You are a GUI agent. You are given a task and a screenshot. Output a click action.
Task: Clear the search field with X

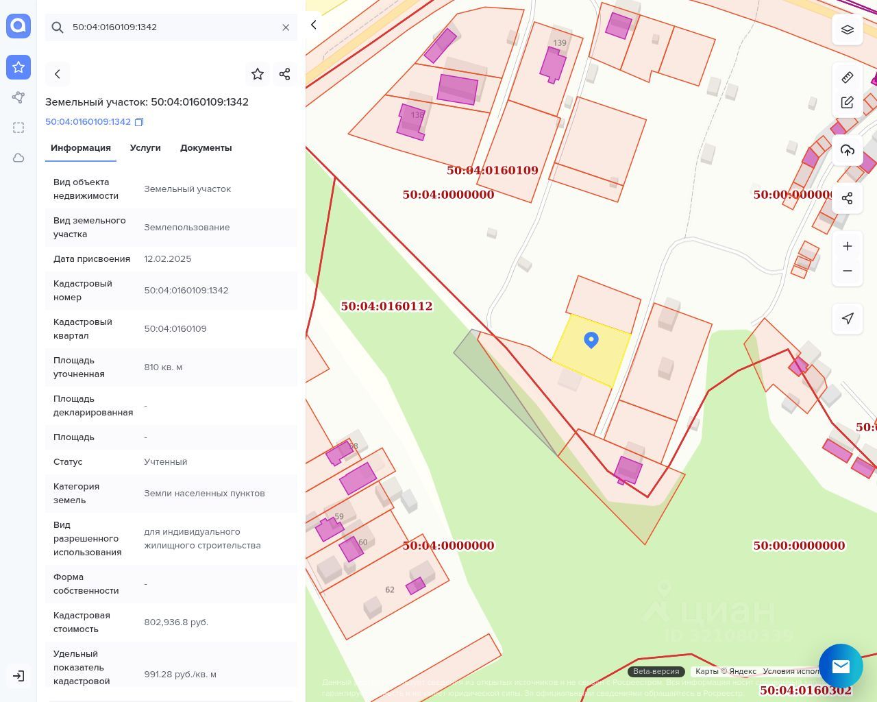pyautogui.click(x=286, y=27)
